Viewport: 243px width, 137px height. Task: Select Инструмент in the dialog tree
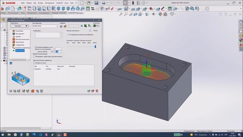tap(20, 34)
